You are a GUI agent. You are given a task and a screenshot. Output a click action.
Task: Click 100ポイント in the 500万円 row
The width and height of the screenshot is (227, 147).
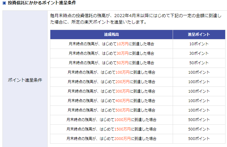point(199,110)
